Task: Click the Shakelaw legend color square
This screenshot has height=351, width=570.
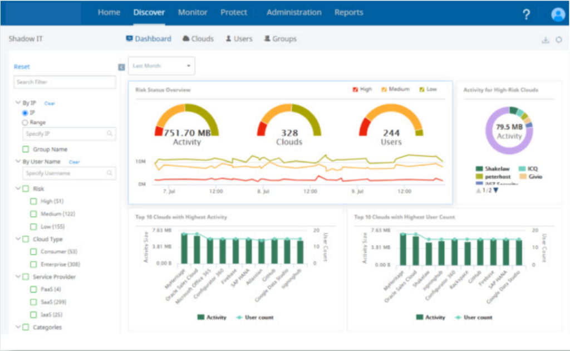Action: point(479,168)
